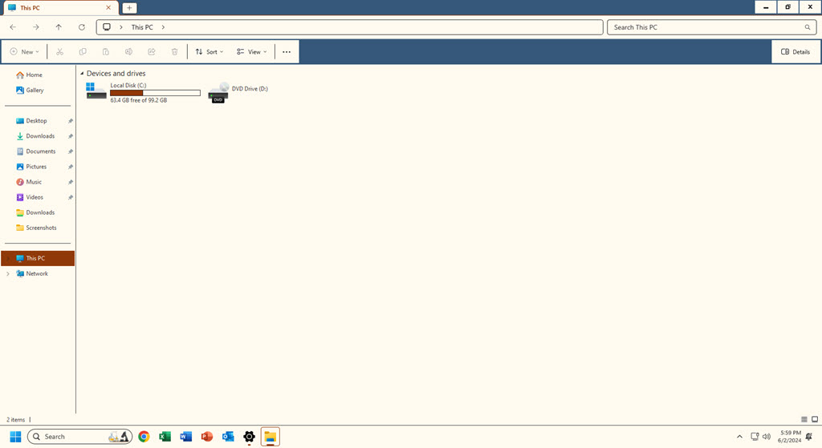Click the Delete trash icon in toolbar
This screenshot has width=822, height=448.
tap(174, 52)
